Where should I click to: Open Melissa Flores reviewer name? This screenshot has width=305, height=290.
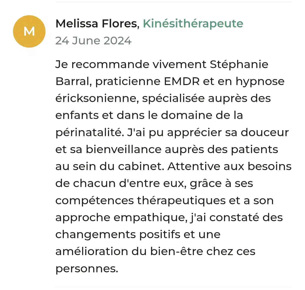click(96, 24)
